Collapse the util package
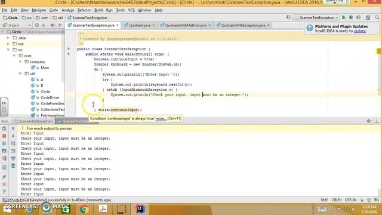This screenshot has width=382, height=215. [x=20, y=73]
